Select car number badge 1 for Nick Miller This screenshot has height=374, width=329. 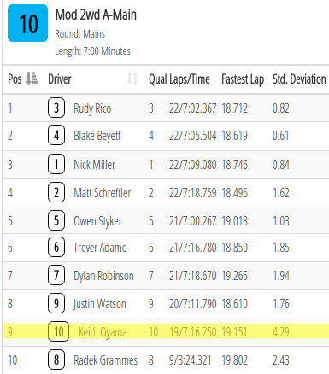(x=56, y=164)
